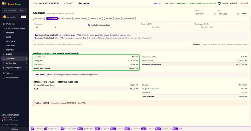Toggle the Light/Dark theme switch
Viewport: 251px width, 131px height.
pos(161,3)
